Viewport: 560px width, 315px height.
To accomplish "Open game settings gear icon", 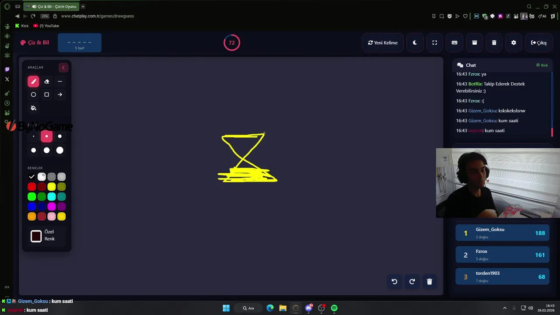I will (514, 42).
